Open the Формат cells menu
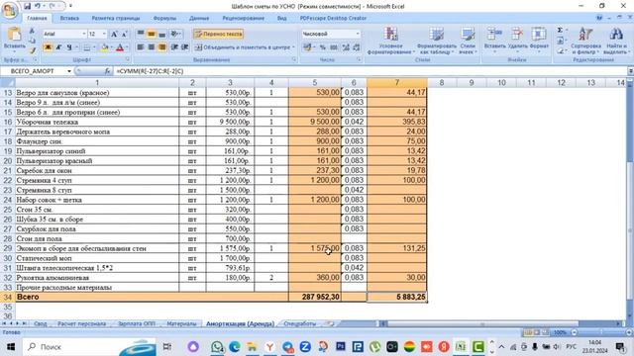The image size is (634, 356). [539, 39]
